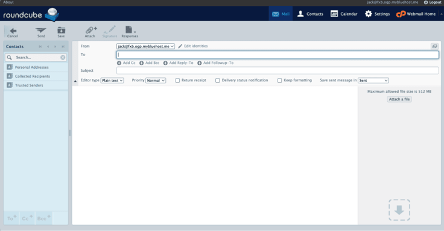
Task: Click in the message body area
Action: click(x=215, y=155)
